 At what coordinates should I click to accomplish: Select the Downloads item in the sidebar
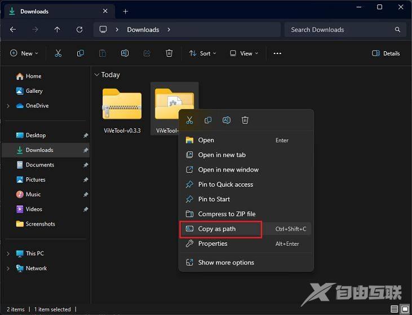tap(46, 150)
